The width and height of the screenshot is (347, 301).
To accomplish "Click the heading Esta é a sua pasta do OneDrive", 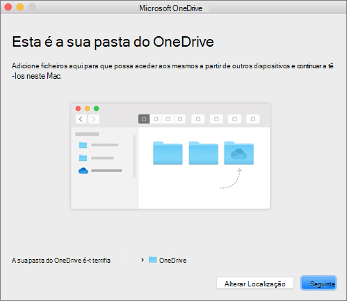I will 113,42.
